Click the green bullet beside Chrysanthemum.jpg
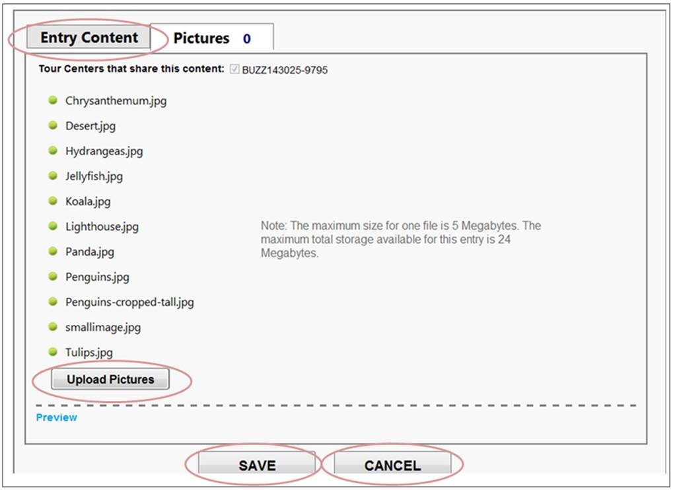 pos(53,100)
